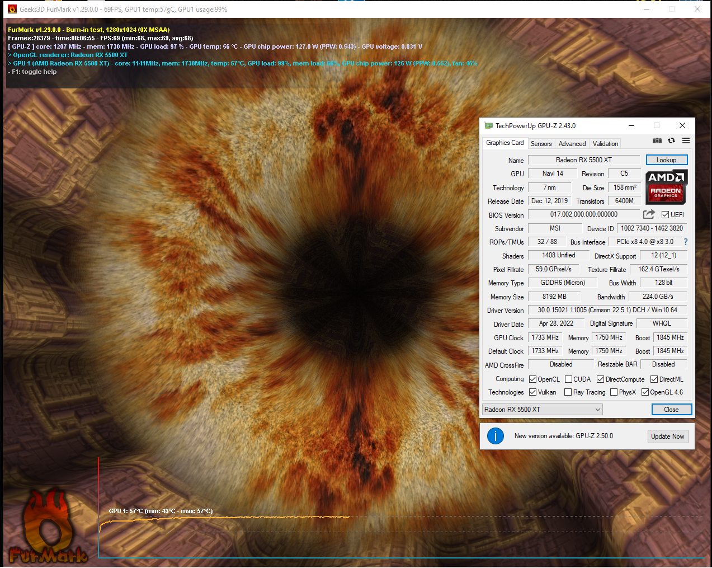Screen dimensions: 712x568
Task: Switch to the Sensors tab
Action: point(541,144)
